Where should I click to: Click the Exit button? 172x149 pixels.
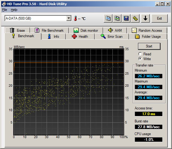tap(160, 18)
